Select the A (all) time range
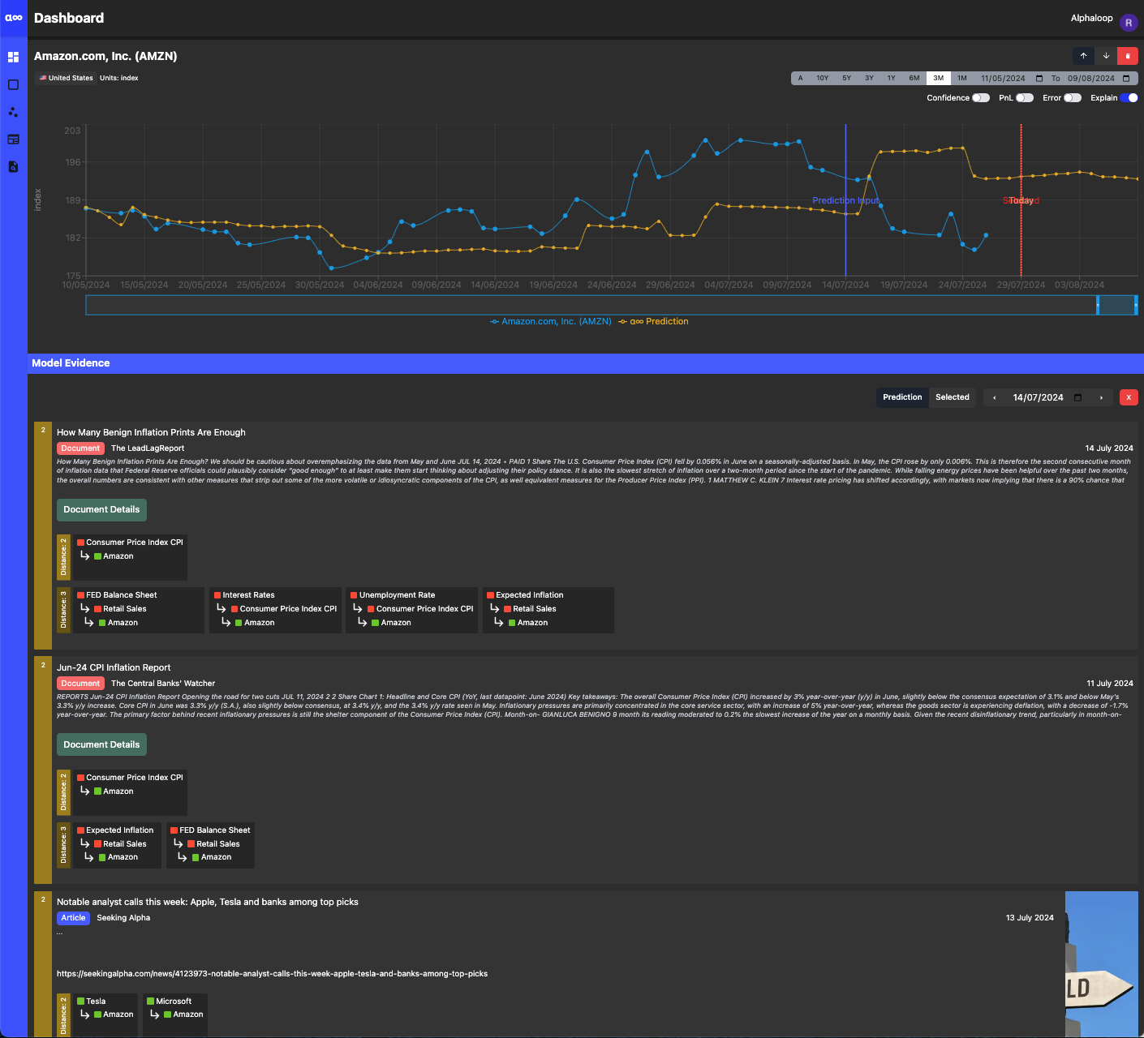 click(800, 79)
